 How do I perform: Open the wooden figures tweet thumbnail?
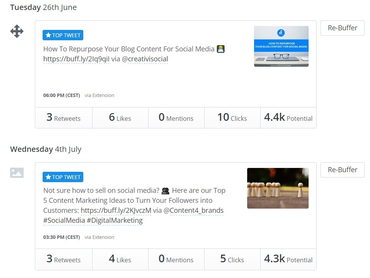[277, 188]
